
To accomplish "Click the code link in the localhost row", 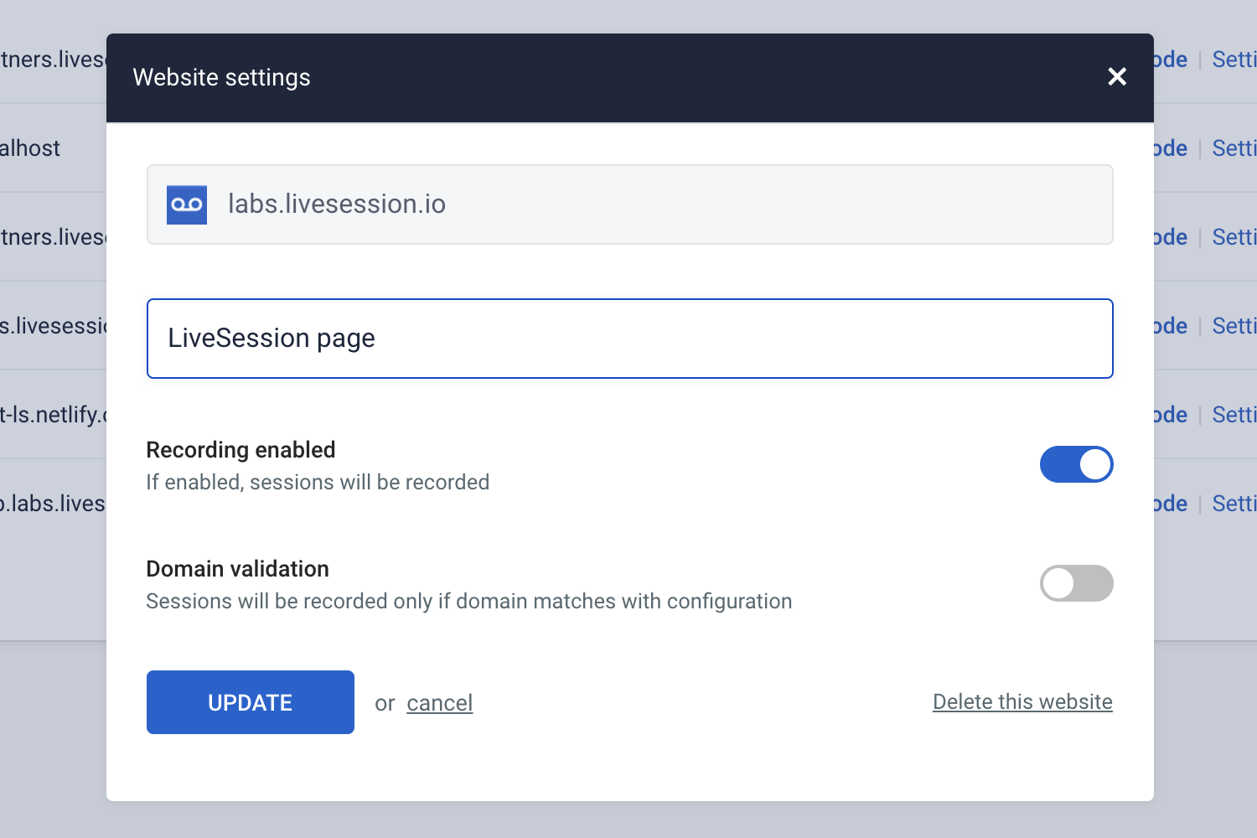I will [x=1171, y=148].
